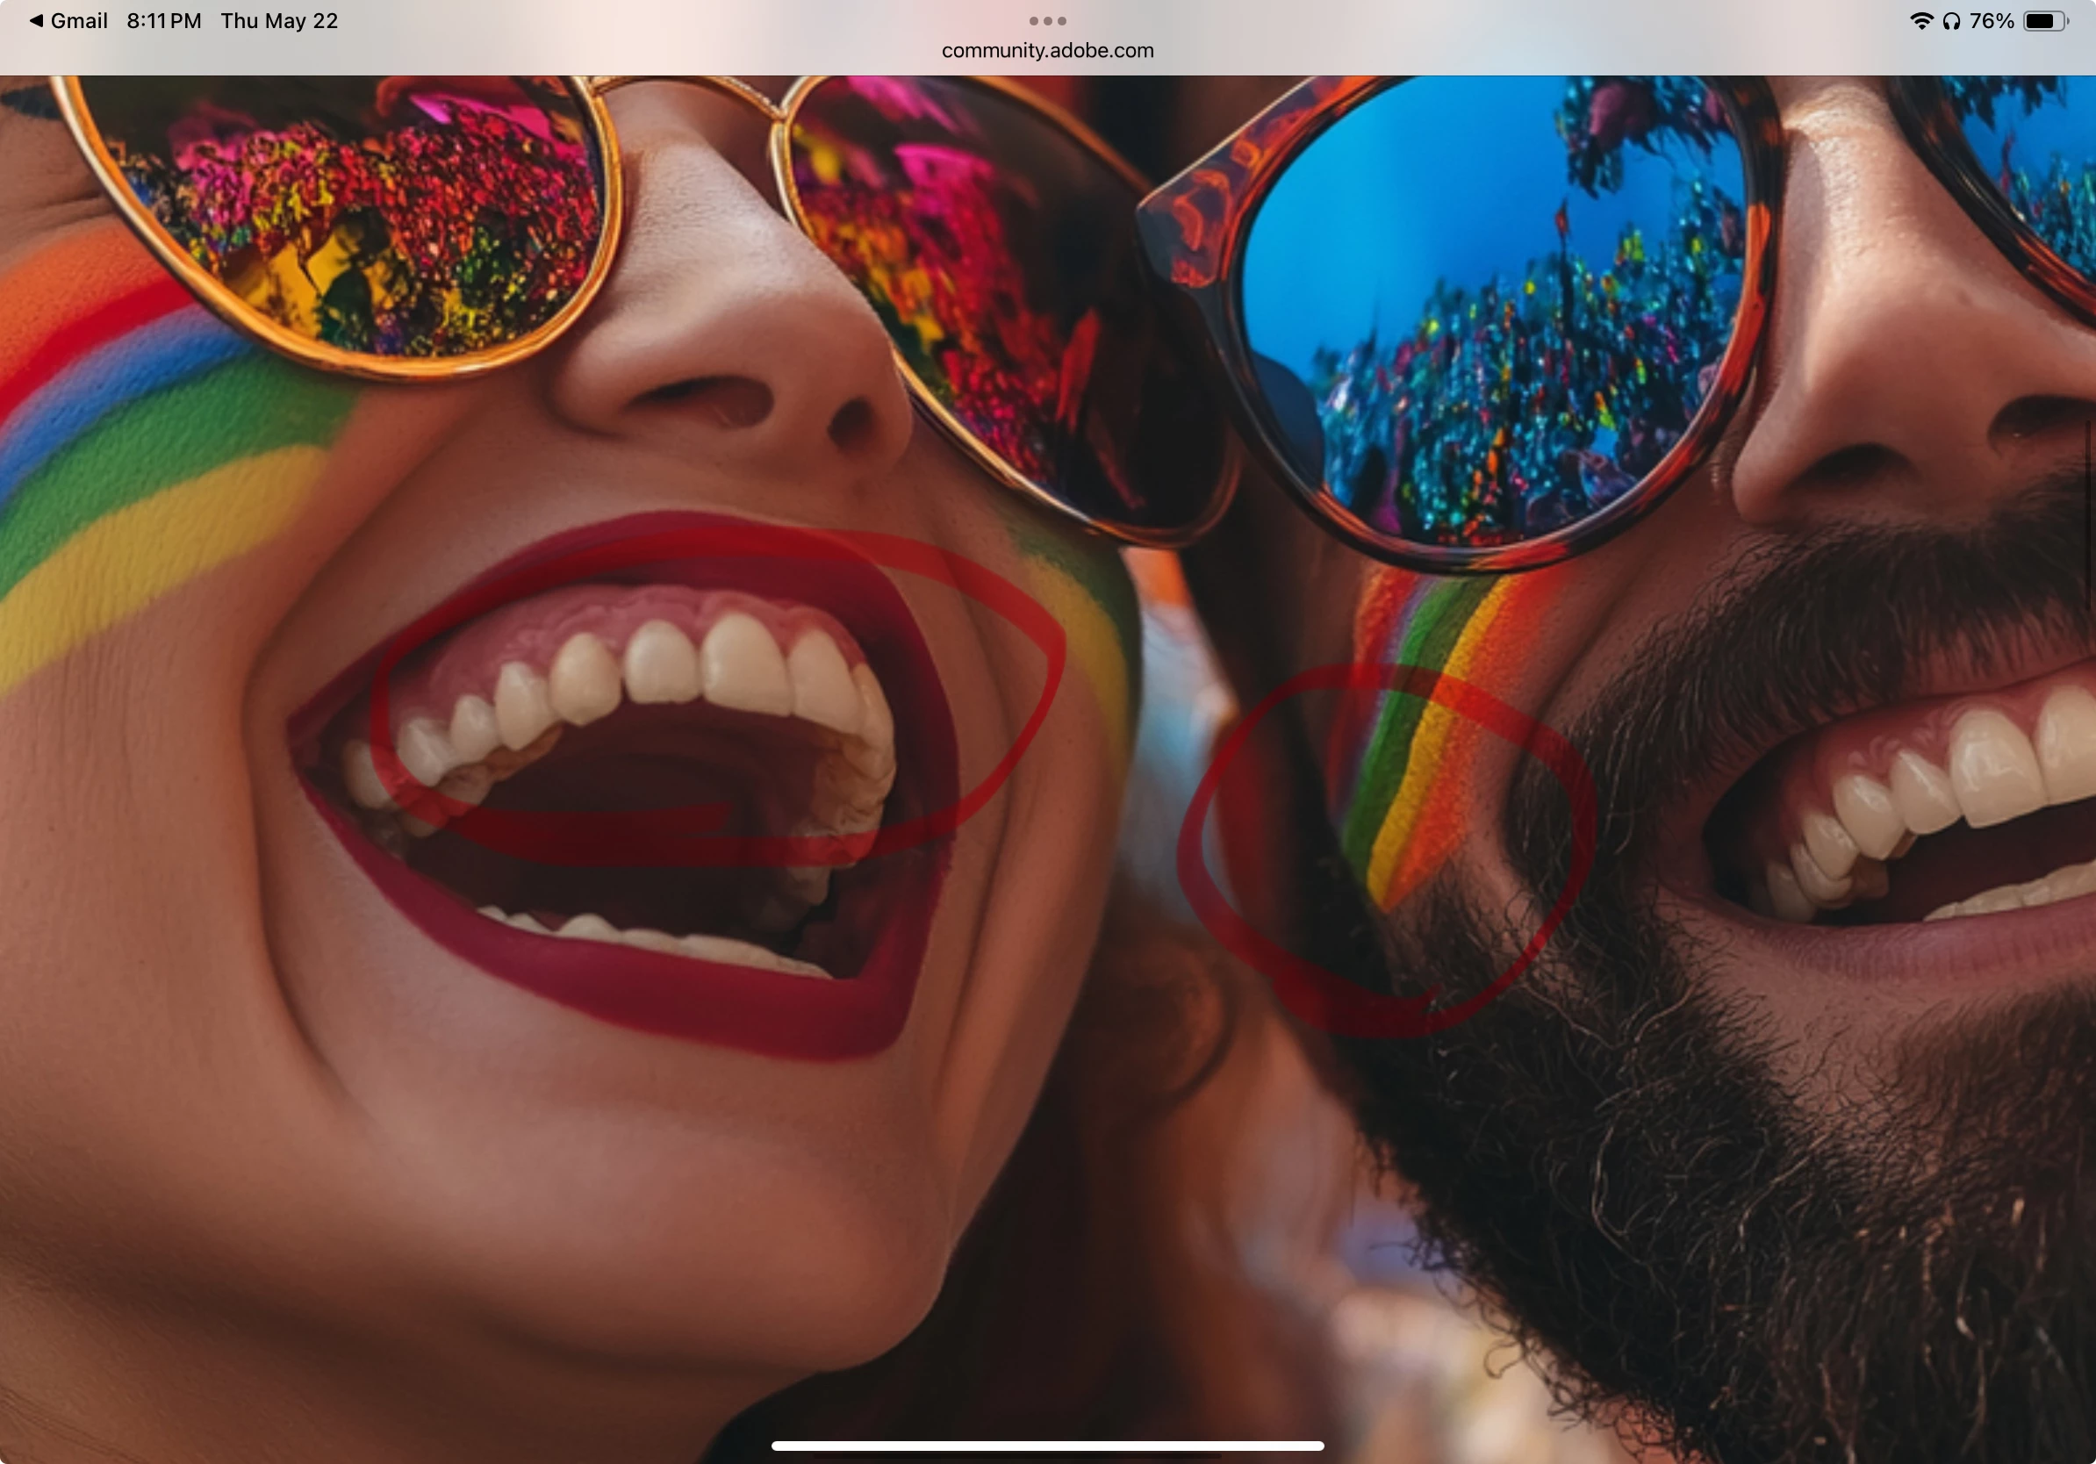Viewport: 2096px width, 1464px height.
Task: Tap the community.adobe.com address bar
Action: click(x=1047, y=50)
